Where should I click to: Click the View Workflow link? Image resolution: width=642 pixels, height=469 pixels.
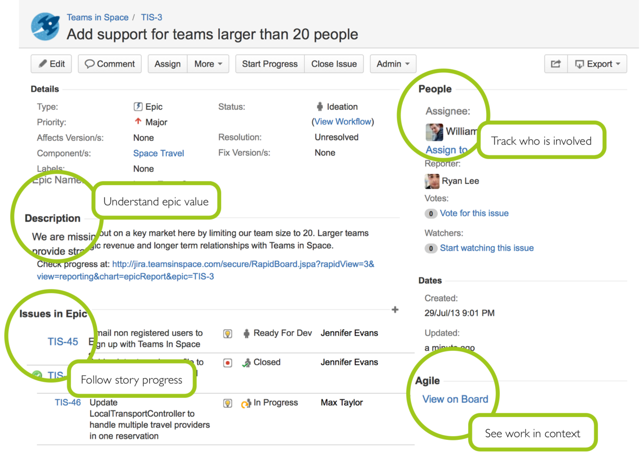(x=342, y=121)
